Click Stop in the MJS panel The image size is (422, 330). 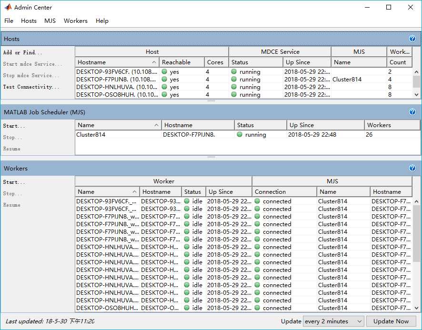coord(12,137)
